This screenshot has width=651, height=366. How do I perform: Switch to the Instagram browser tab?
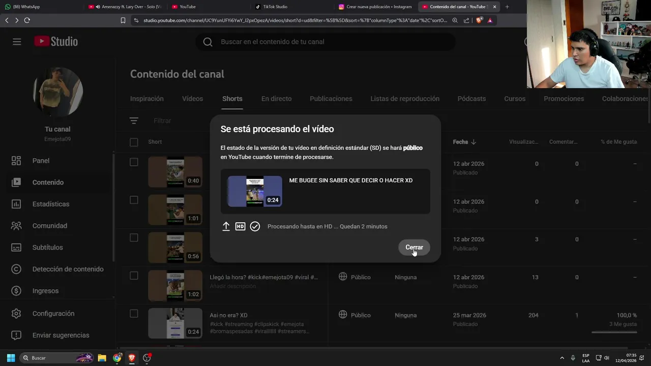pos(376,7)
